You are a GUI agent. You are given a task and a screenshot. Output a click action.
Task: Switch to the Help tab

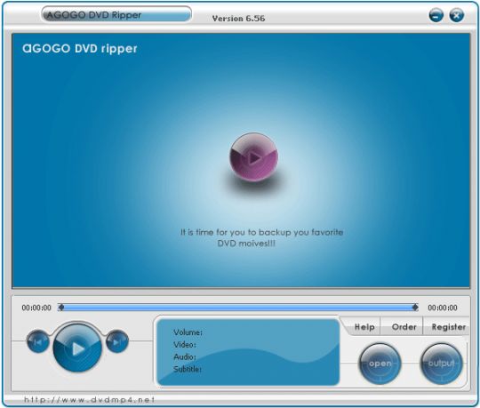[364, 327]
